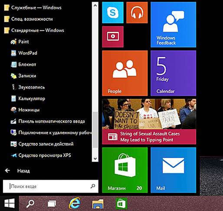
Task: Open Средство записи действий
Action: pos(42,144)
